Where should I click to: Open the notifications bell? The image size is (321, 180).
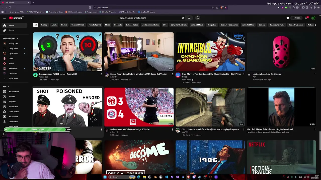306,18
